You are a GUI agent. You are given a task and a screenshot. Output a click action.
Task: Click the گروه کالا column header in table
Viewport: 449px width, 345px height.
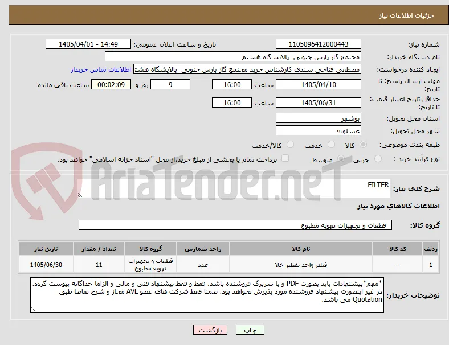[150, 249]
